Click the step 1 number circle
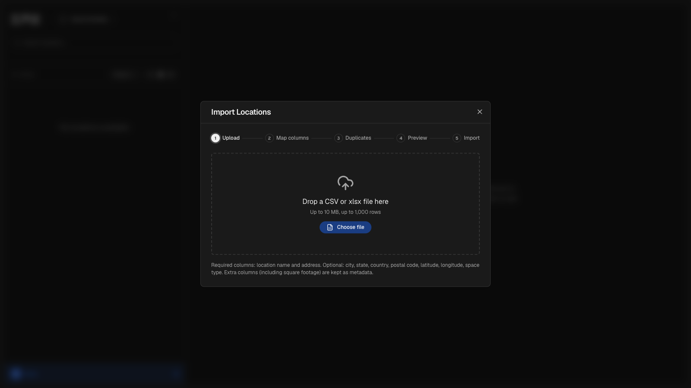 (216, 138)
